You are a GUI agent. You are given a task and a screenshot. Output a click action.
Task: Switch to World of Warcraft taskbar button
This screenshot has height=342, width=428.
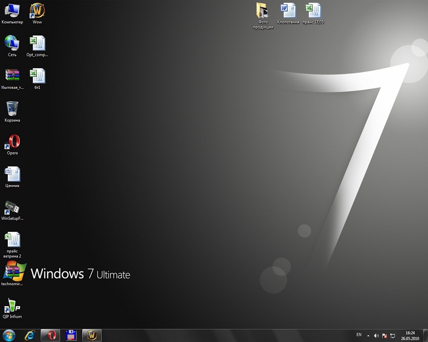[x=92, y=335]
